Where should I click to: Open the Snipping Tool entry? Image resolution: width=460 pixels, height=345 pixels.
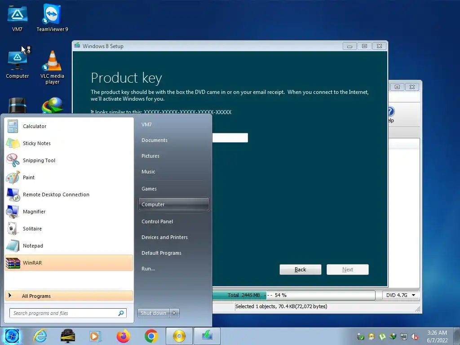pos(69,160)
